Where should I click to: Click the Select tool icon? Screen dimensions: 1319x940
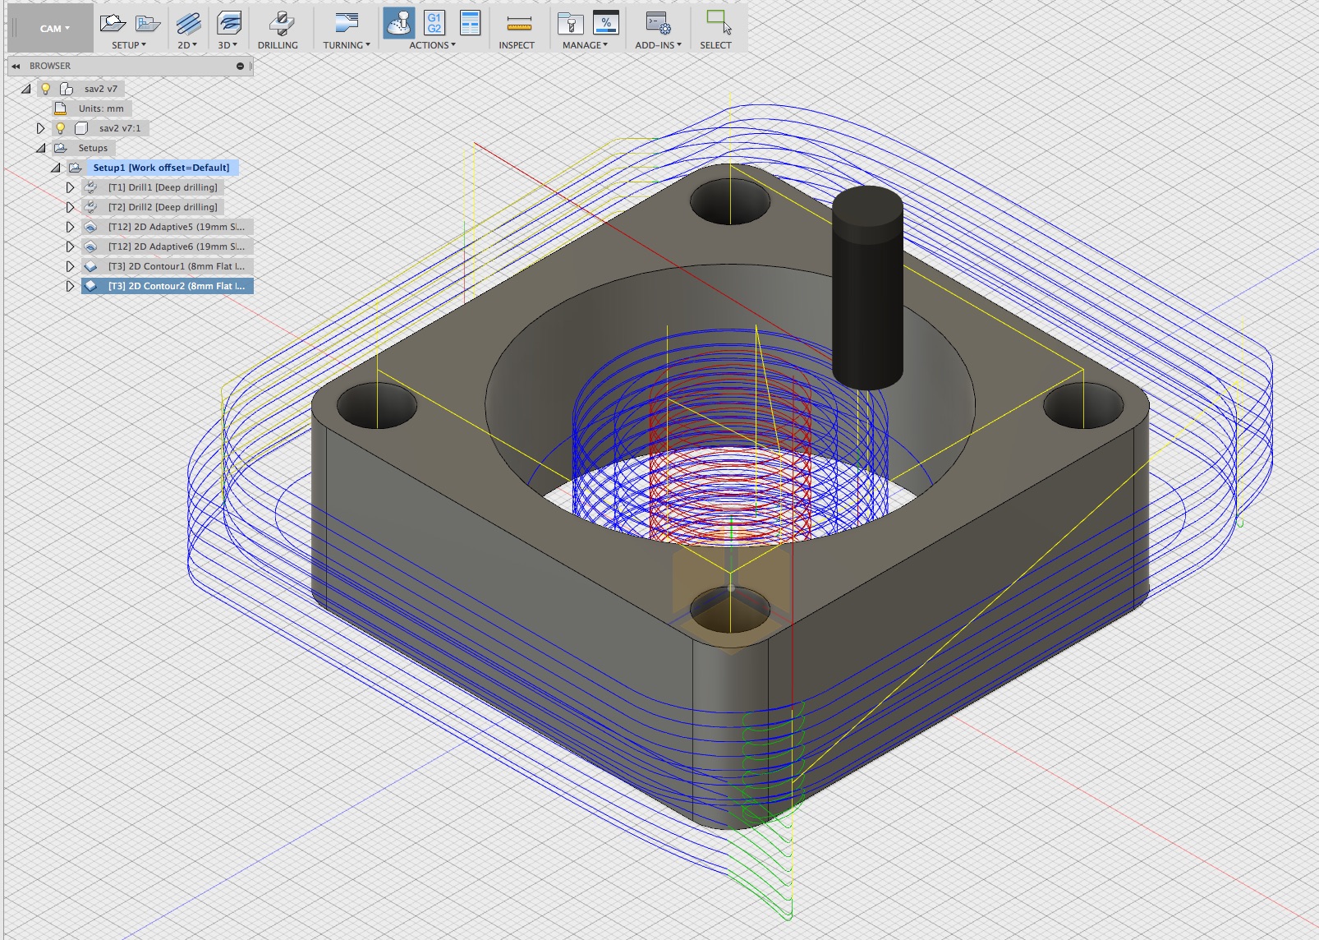pyautogui.click(x=719, y=22)
